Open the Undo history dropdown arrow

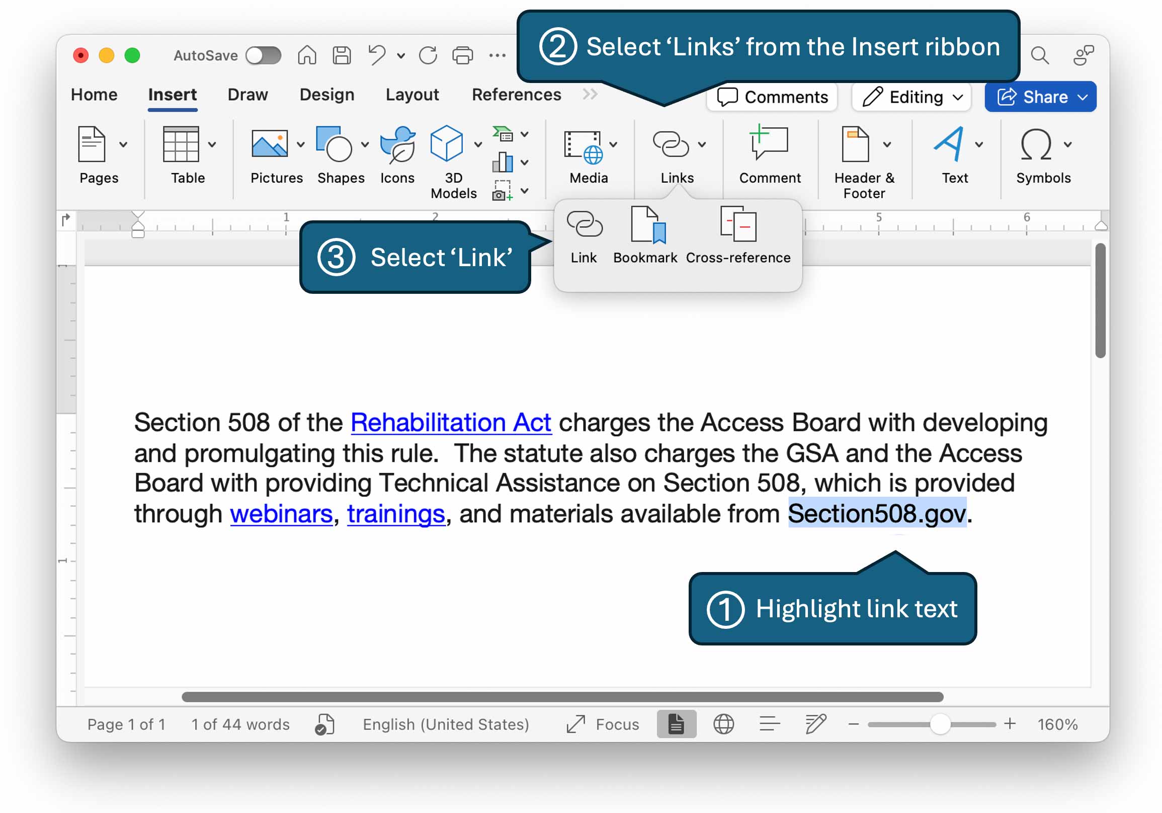tap(401, 56)
